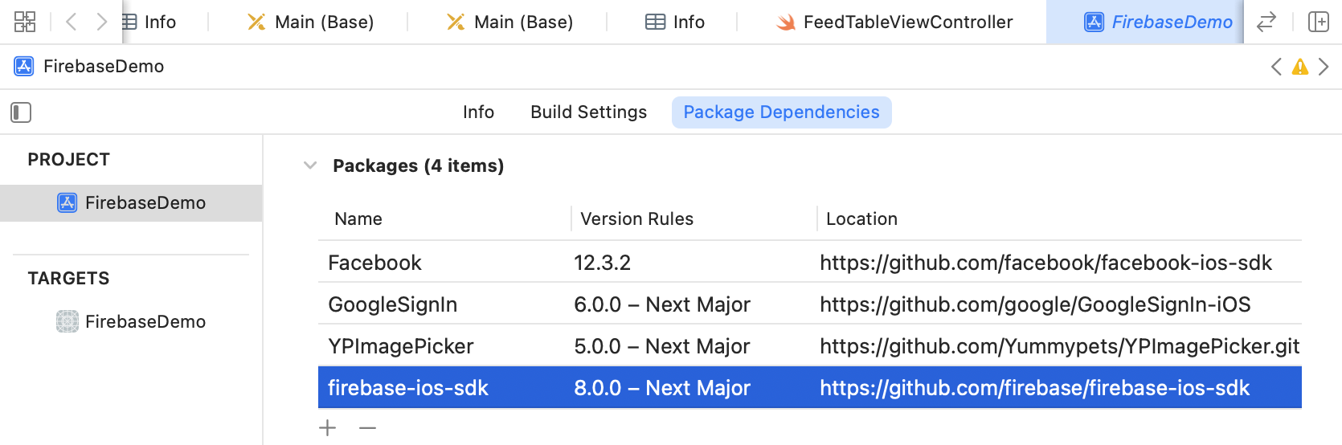This screenshot has height=445, width=1342.
Task: Jump to next issue arrow
Action: click(1324, 67)
